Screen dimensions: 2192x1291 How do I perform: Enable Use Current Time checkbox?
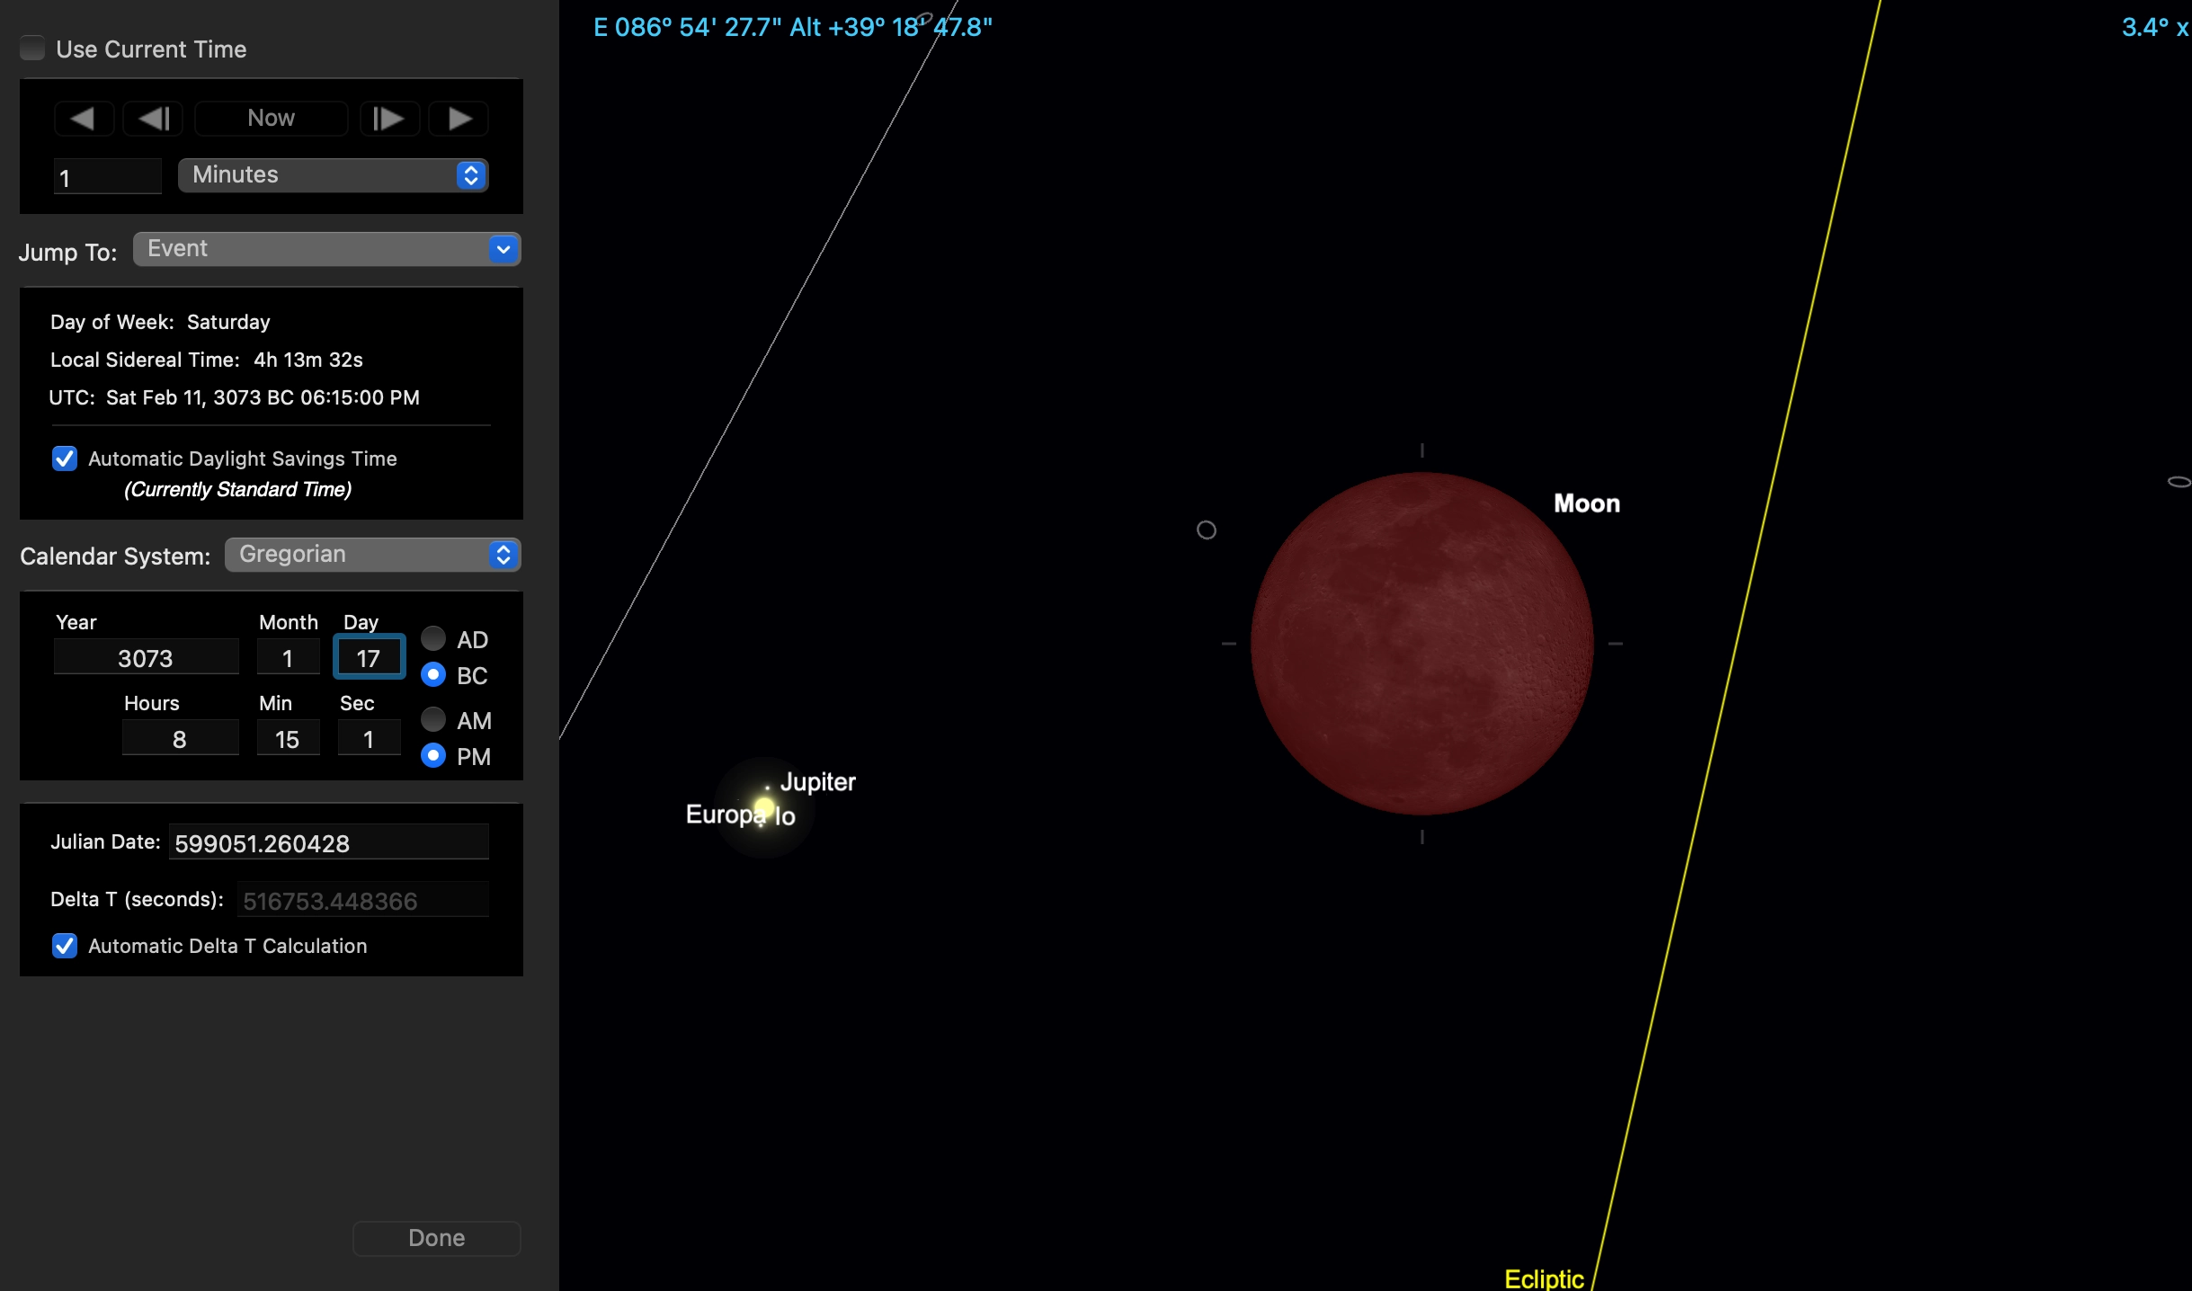[x=33, y=49]
